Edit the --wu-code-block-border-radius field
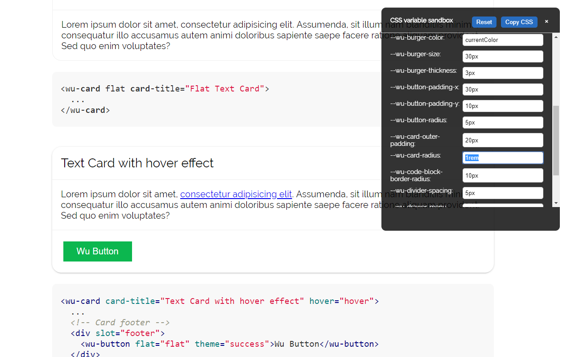The width and height of the screenshot is (571, 357). [x=503, y=175]
